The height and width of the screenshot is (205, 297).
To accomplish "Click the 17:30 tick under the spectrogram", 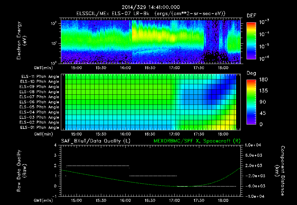I will tap(199, 68).
